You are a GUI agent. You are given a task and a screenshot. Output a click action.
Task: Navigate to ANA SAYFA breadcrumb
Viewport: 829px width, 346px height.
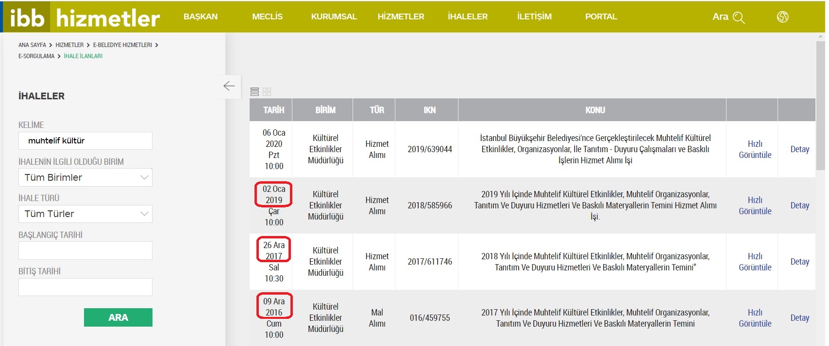(32, 45)
